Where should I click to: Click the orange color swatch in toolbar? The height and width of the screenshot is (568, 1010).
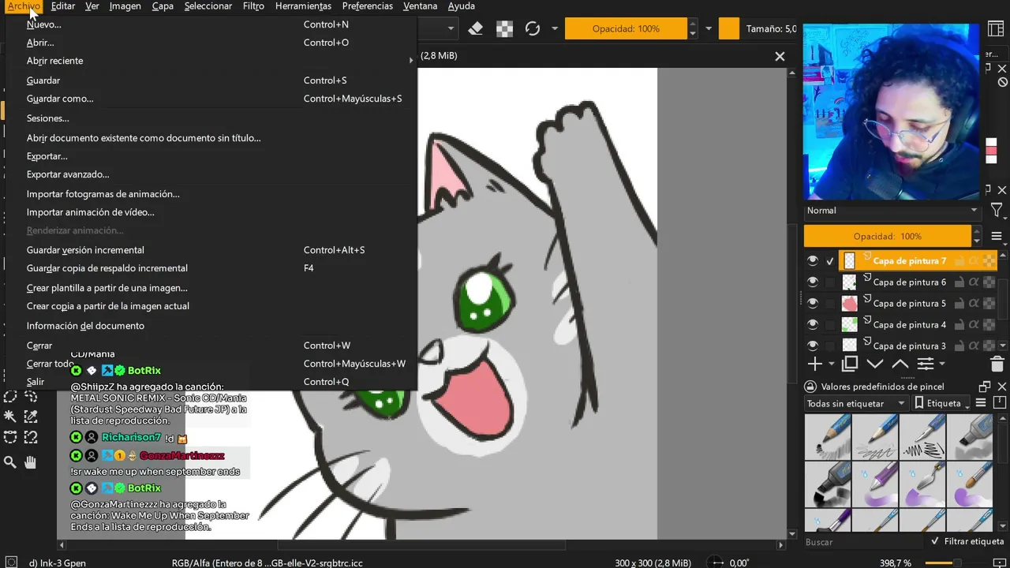729,28
